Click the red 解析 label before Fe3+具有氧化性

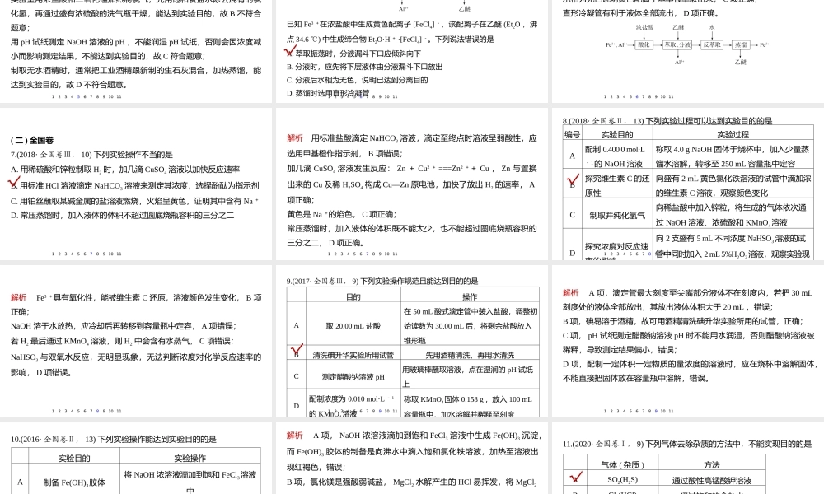pyautogui.click(x=18, y=298)
